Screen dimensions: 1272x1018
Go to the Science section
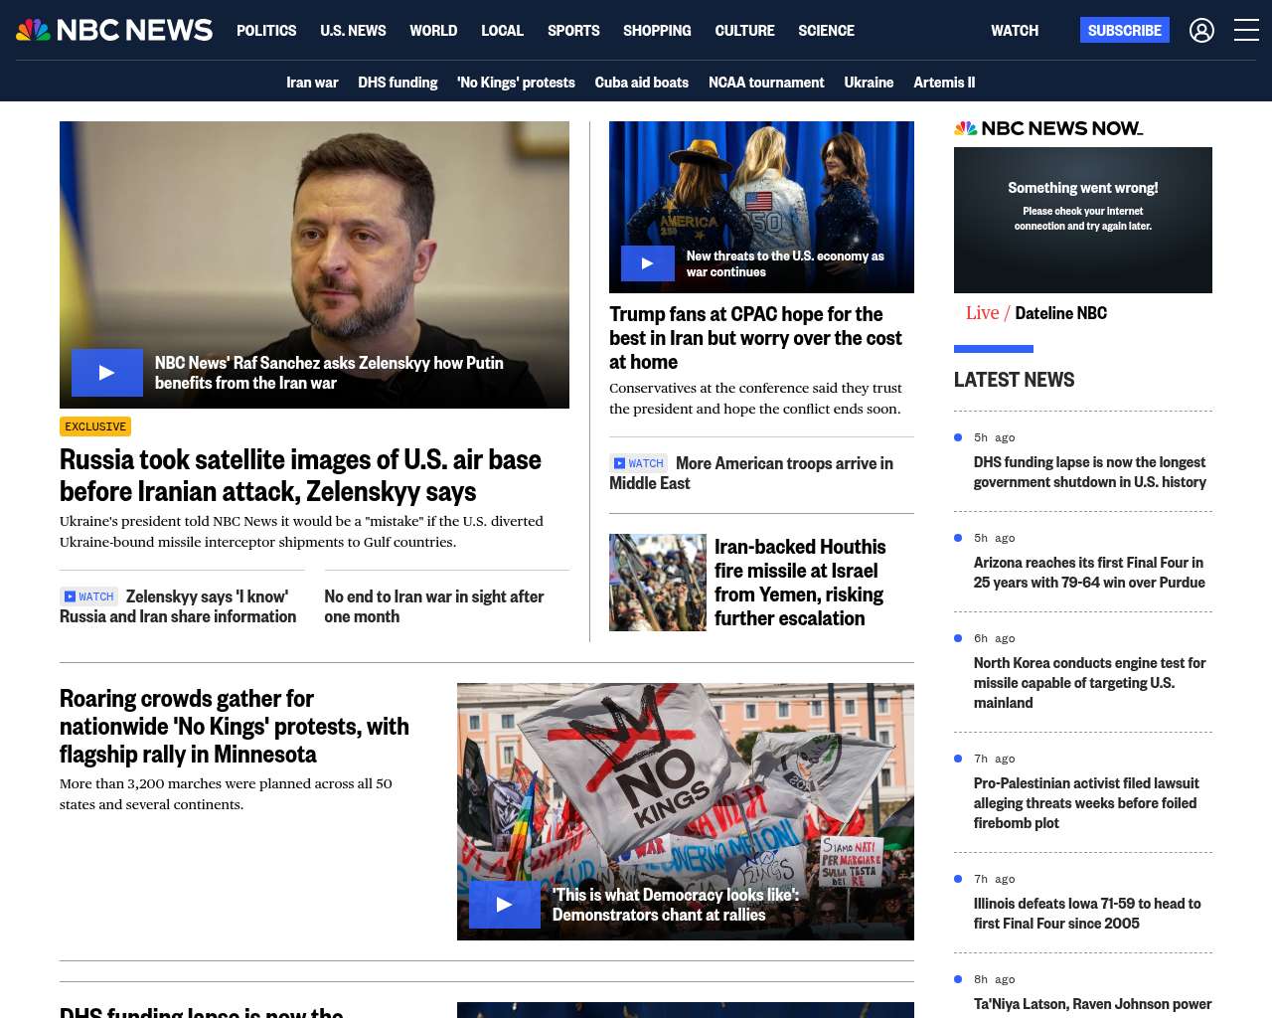[826, 31]
